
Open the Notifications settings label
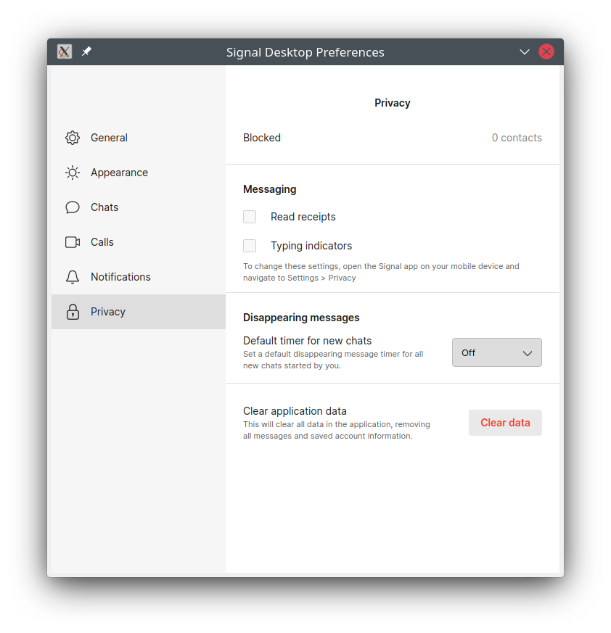120,277
